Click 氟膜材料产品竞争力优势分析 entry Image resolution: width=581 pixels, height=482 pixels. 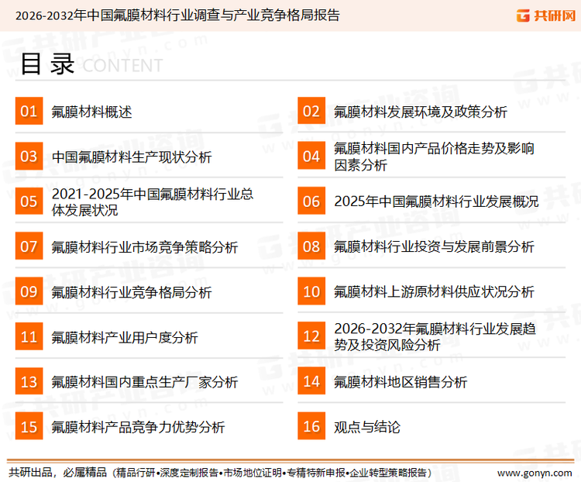pos(138,427)
